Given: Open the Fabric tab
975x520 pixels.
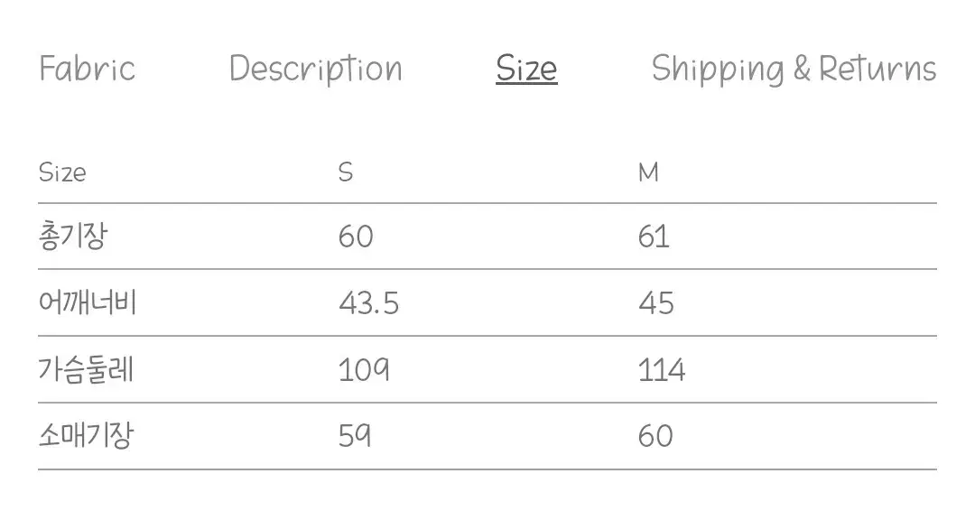Looking at the screenshot, I should (x=87, y=69).
